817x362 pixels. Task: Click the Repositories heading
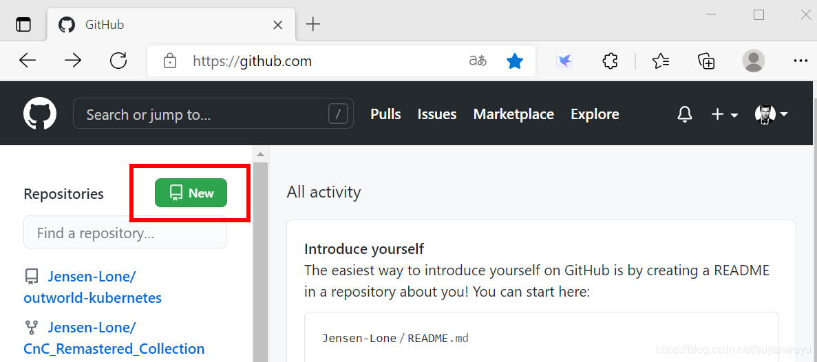[63, 194]
